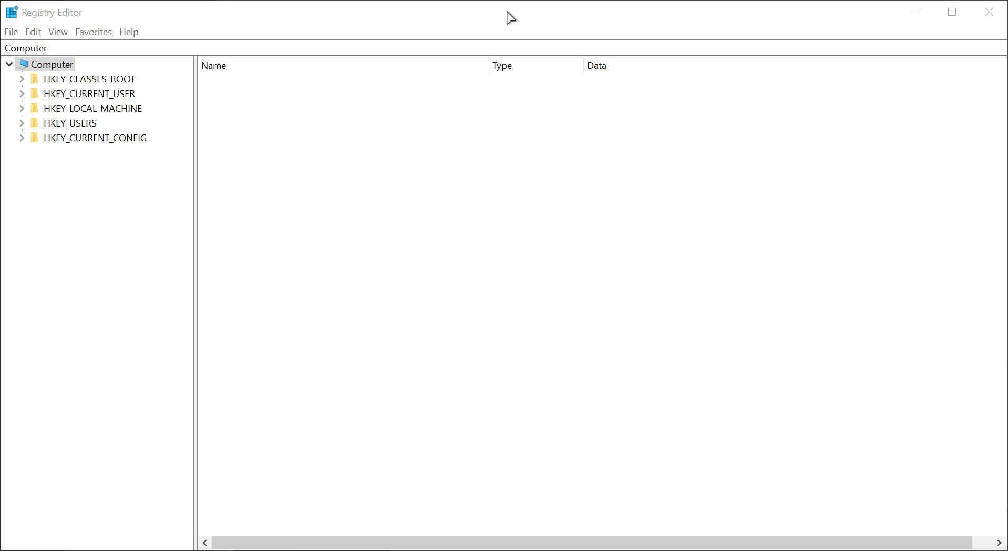Select the HKEY_CLASSES_ROOT label
Viewport: 1008px width, 551px height.
click(89, 79)
